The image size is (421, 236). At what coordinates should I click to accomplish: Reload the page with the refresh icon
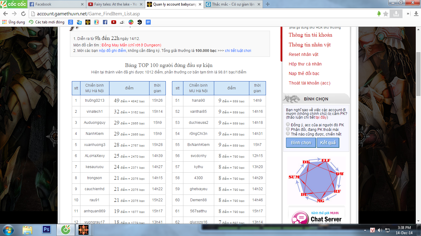[x=23, y=14]
